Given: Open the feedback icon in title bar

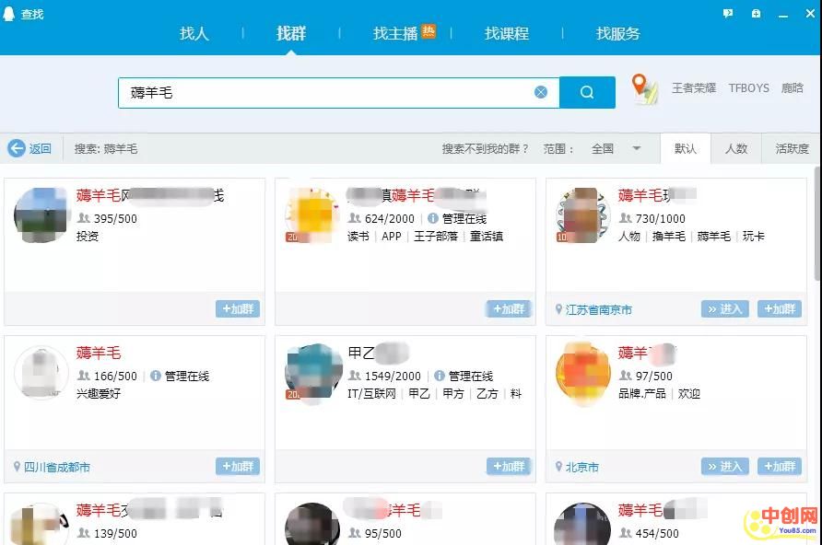Looking at the screenshot, I should (728, 14).
